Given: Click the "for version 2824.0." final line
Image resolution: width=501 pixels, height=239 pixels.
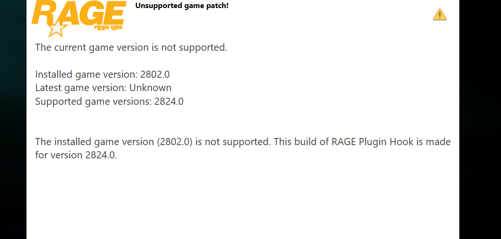Looking at the screenshot, I should coord(76,155).
